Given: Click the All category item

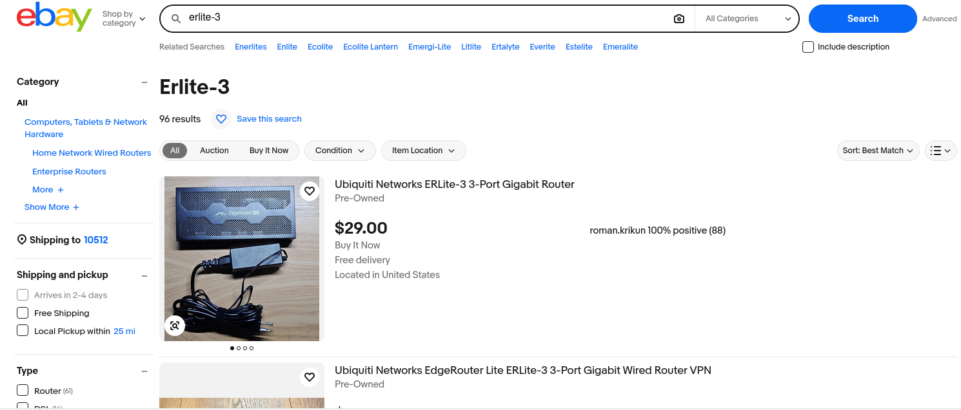Looking at the screenshot, I should pos(22,103).
